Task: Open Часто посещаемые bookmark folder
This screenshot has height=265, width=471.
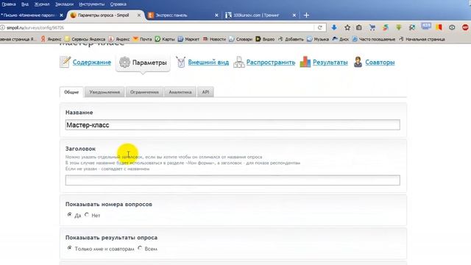Action: [x=374, y=39]
